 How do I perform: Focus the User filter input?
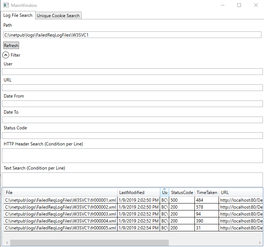pyautogui.click(x=132, y=72)
